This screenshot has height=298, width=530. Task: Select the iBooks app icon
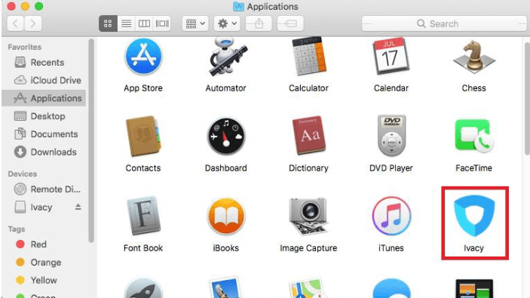click(x=225, y=216)
